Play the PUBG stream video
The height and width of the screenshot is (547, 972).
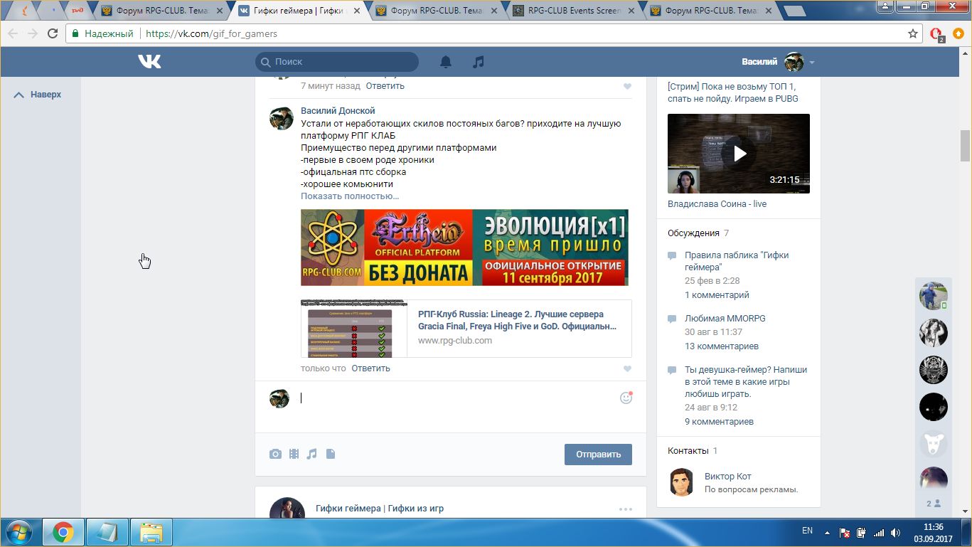click(739, 153)
